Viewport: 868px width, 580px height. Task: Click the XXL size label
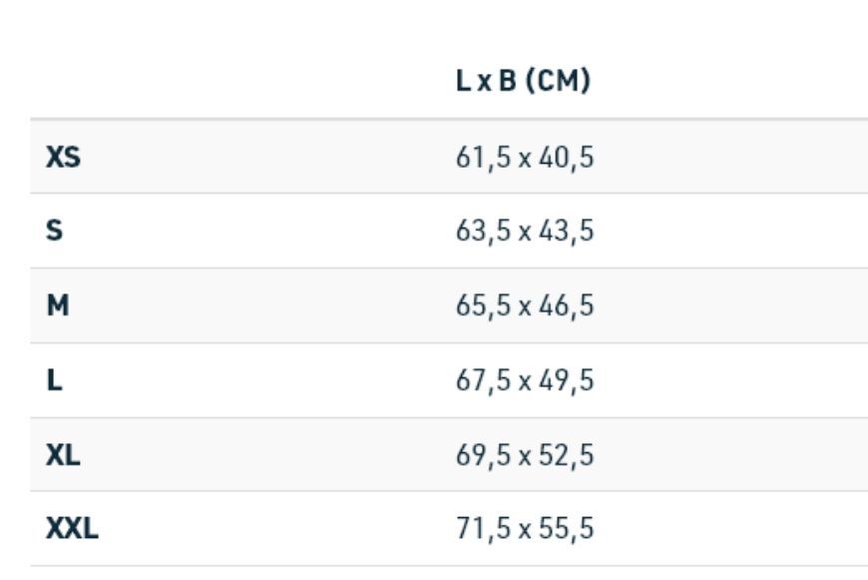point(72,528)
